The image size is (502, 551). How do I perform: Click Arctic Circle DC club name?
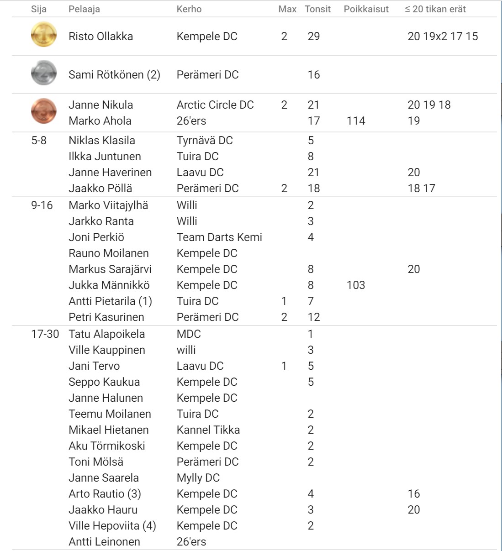pyautogui.click(x=215, y=105)
